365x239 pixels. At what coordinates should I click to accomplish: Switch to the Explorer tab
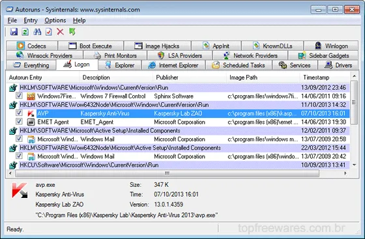(120, 65)
